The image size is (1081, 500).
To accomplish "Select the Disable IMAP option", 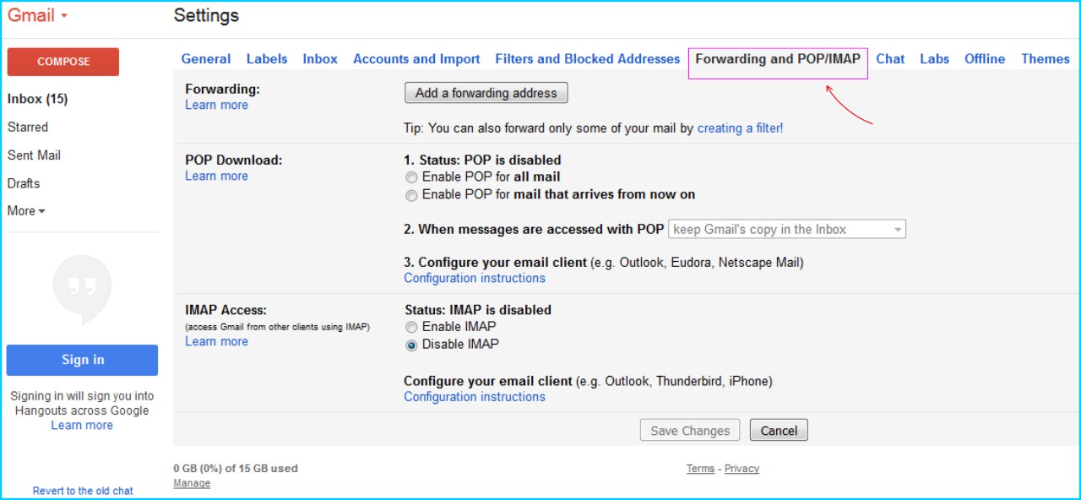I will click(x=411, y=345).
